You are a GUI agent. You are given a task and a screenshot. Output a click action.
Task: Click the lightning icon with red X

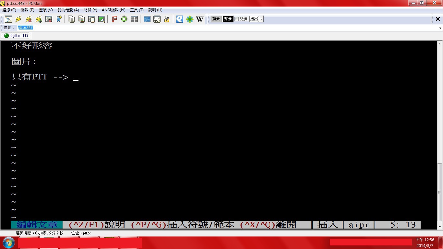pos(29,19)
